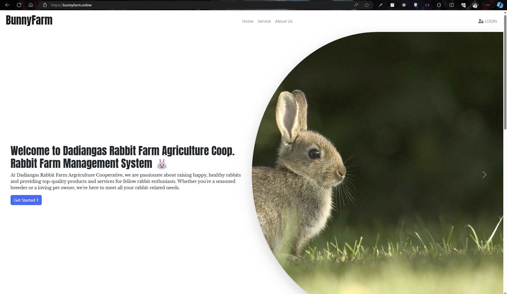Toggle split screen view

(452, 5)
